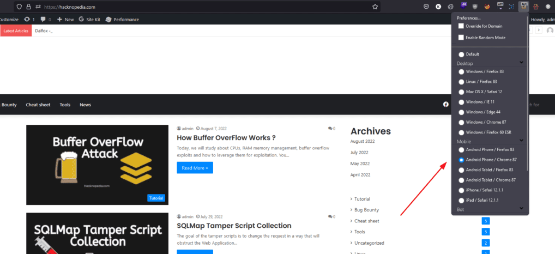Select Android Phone / Chrome 87 option

(x=461, y=160)
